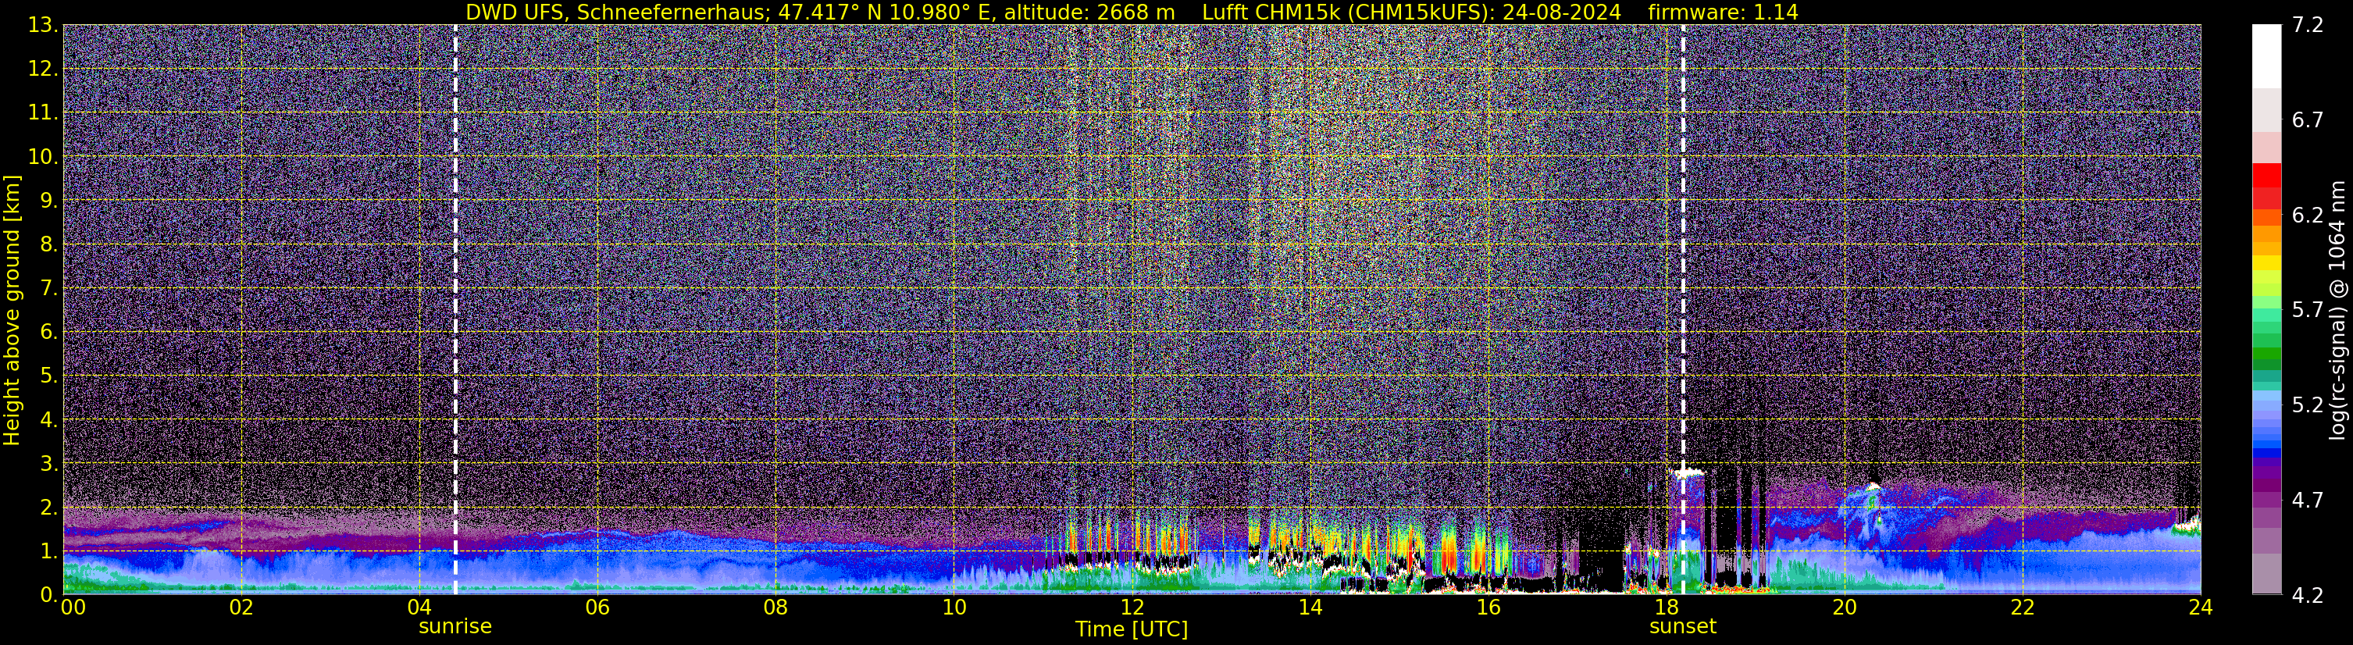Click the y-axis tick label '13.'

click(x=42, y=26)
